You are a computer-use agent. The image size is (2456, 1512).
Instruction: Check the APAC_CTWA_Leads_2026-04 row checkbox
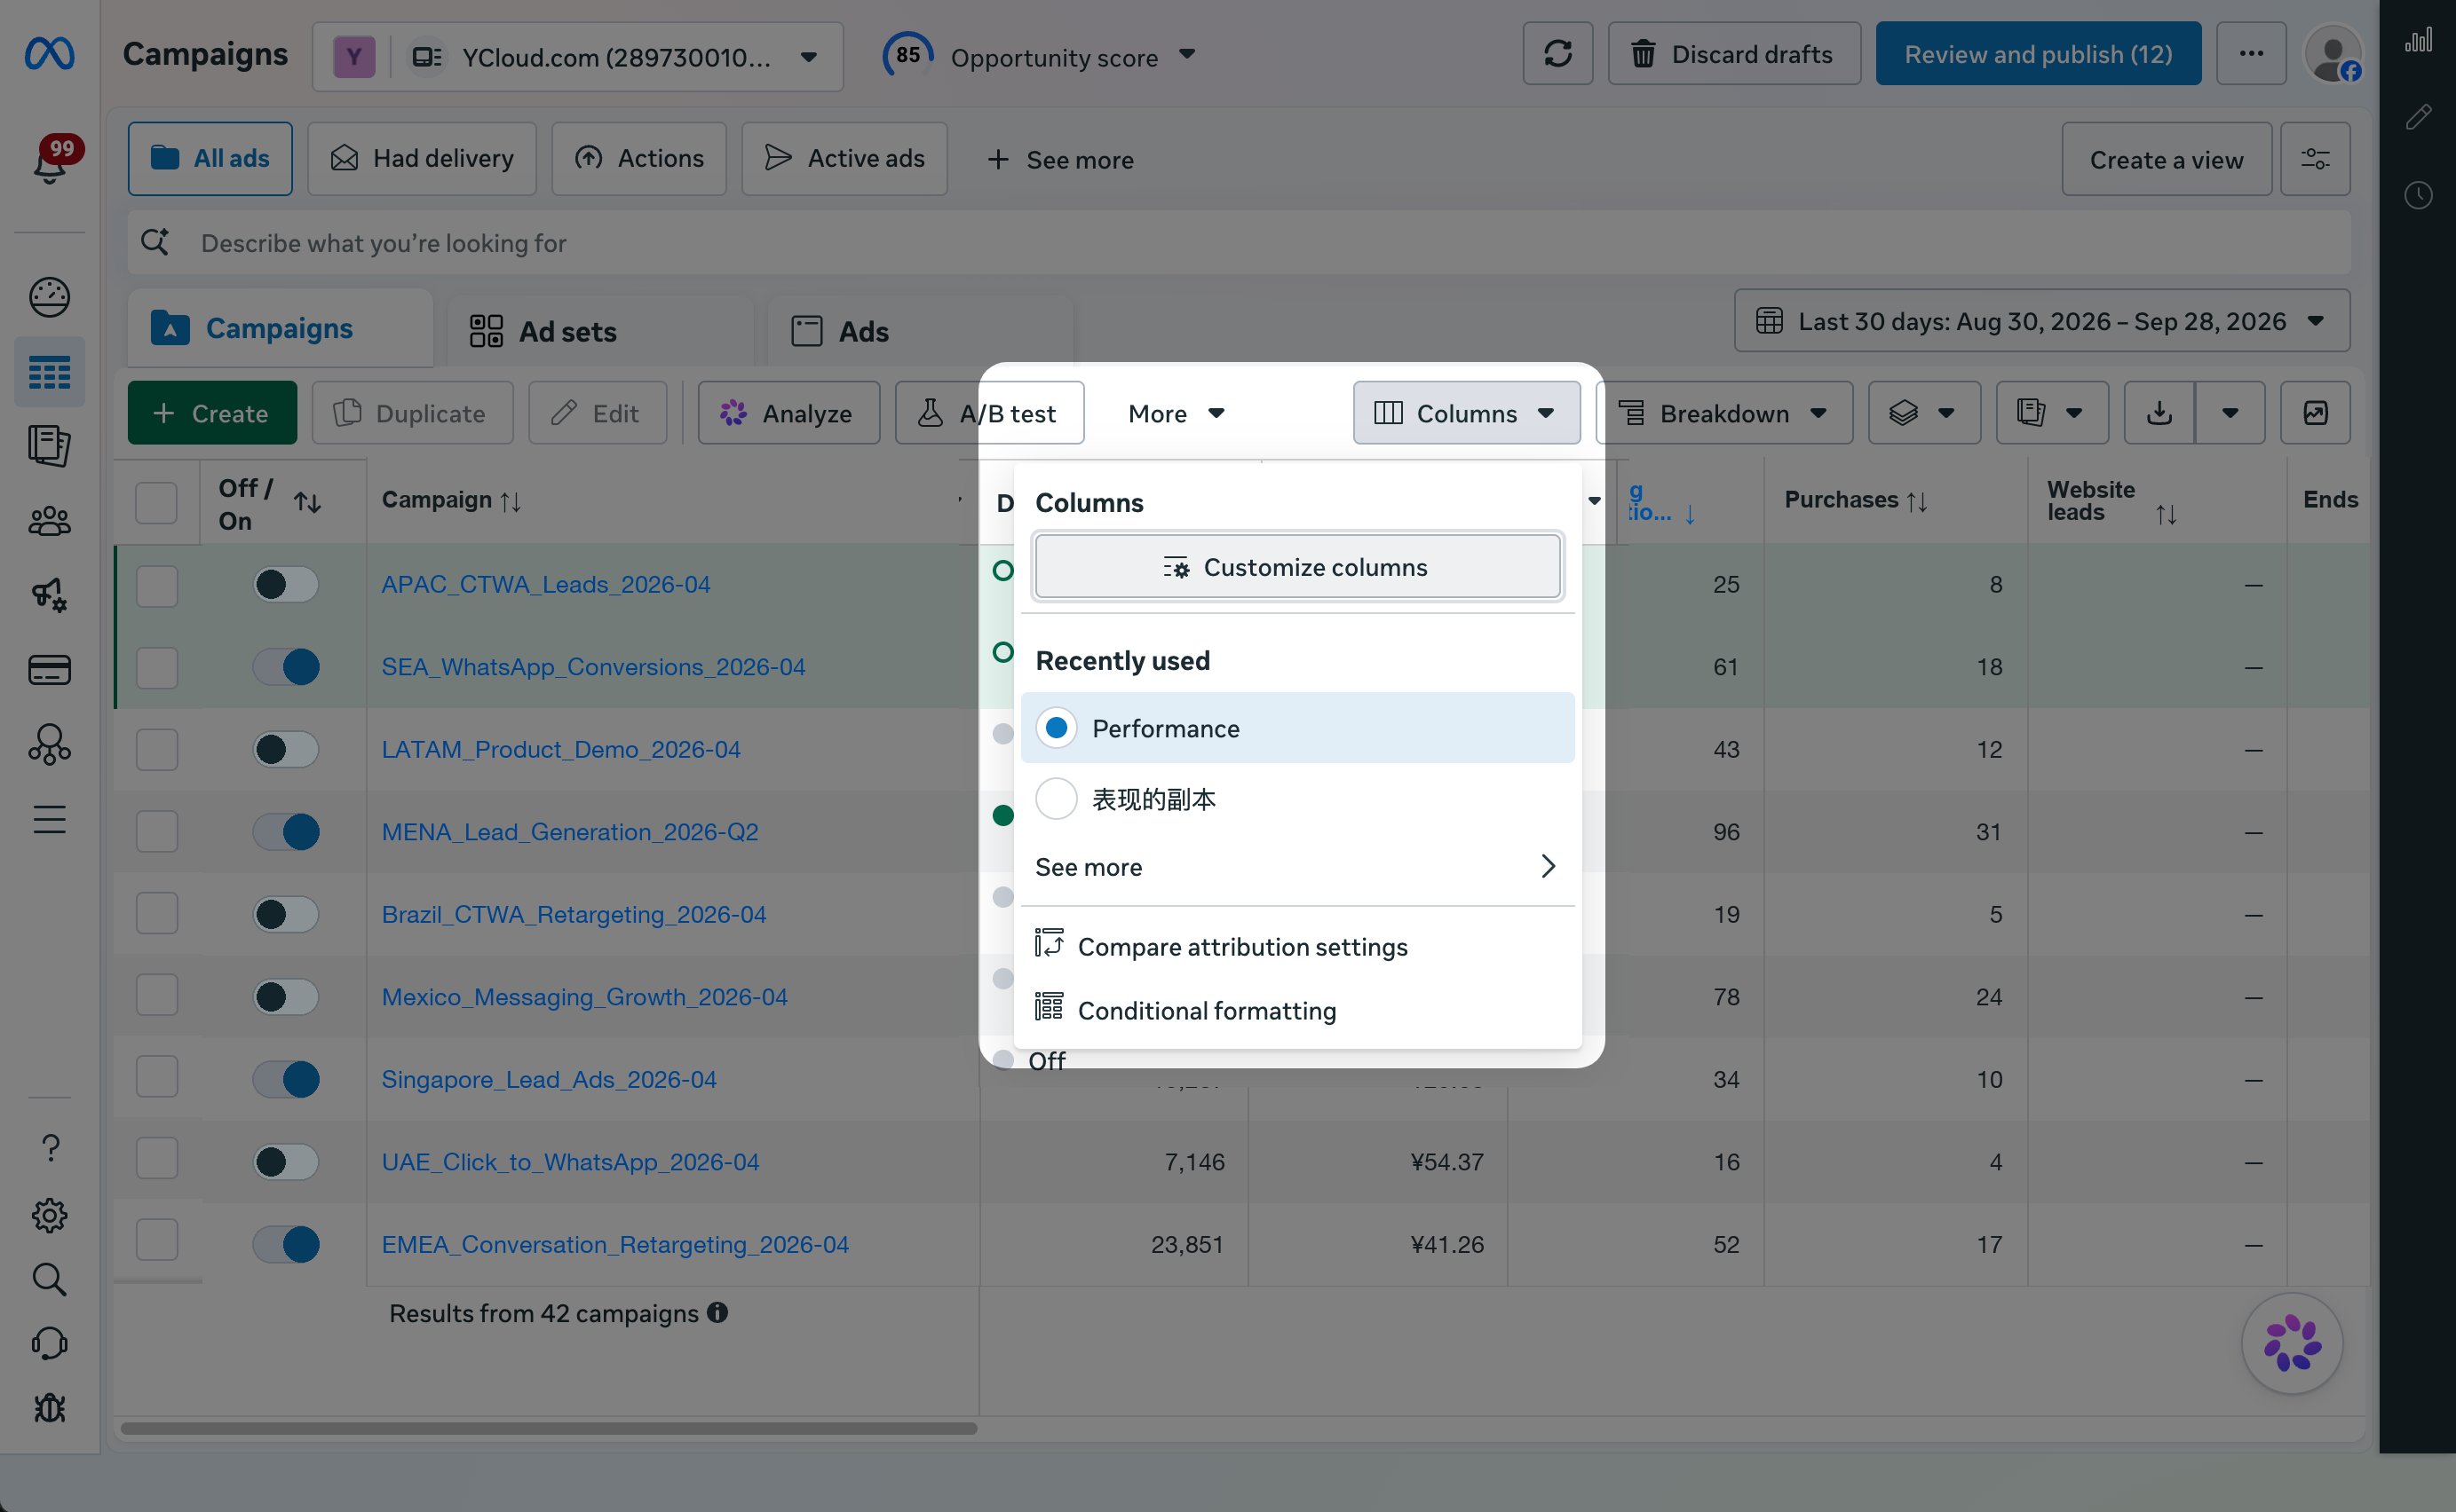coord(156,585)
